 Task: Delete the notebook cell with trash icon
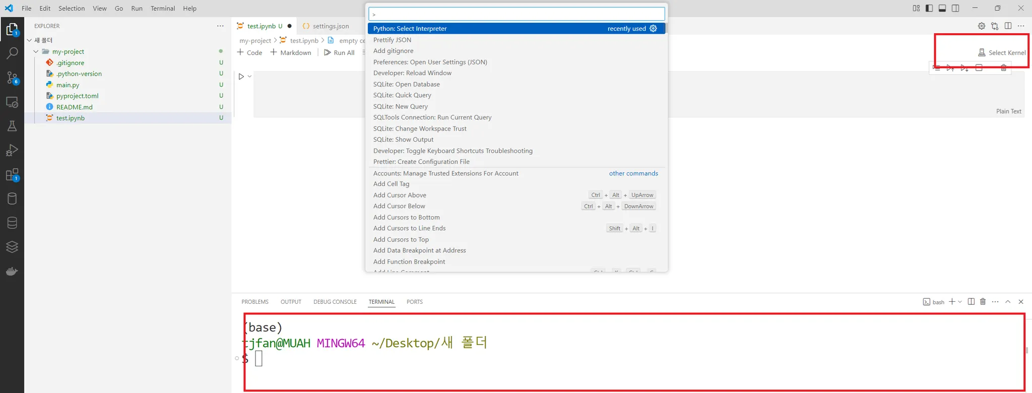(x=1004, y=68)
